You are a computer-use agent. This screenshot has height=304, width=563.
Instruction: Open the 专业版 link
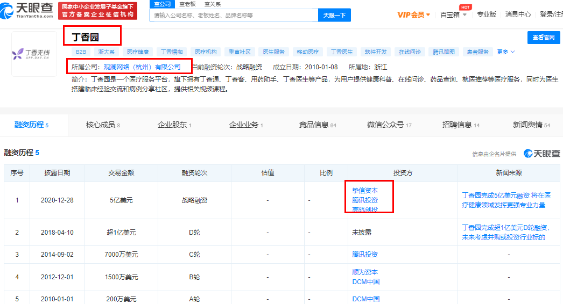click(486, 15)
